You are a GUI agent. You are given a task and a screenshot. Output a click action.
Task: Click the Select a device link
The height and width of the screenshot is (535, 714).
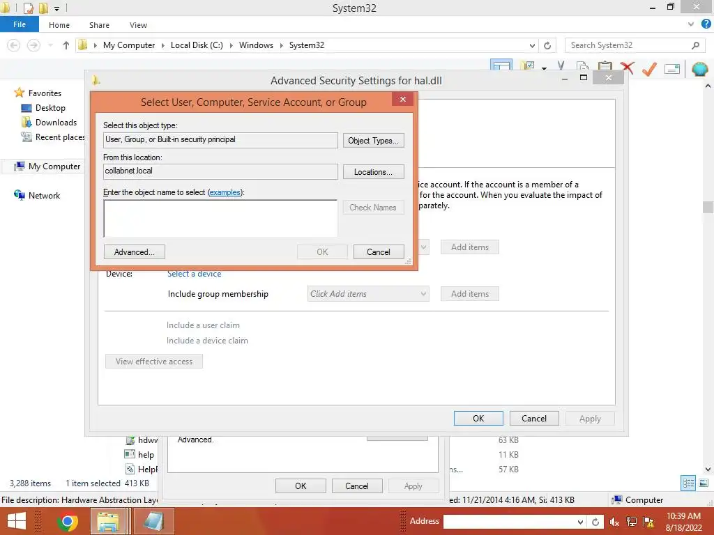[x=194, y=274]
